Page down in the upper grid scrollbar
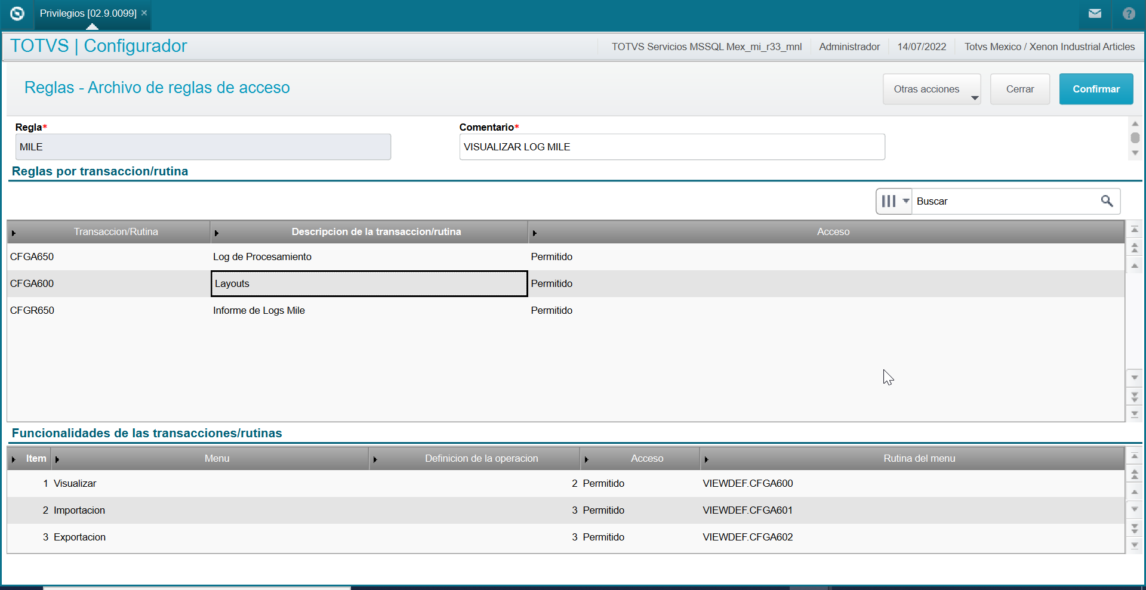This screenshot has height=590, width=1146. (x=1135, y=396)
